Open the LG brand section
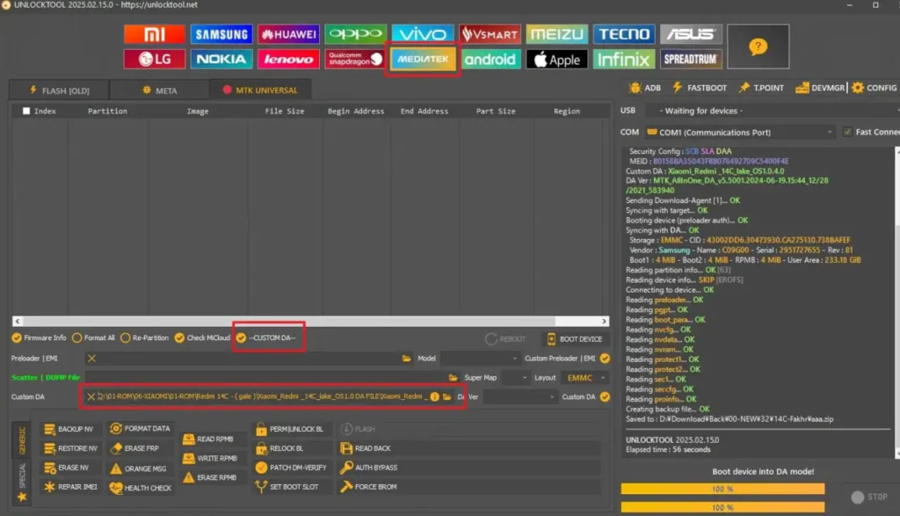Screen dimensions: 900x516 [x=154, y=59]
